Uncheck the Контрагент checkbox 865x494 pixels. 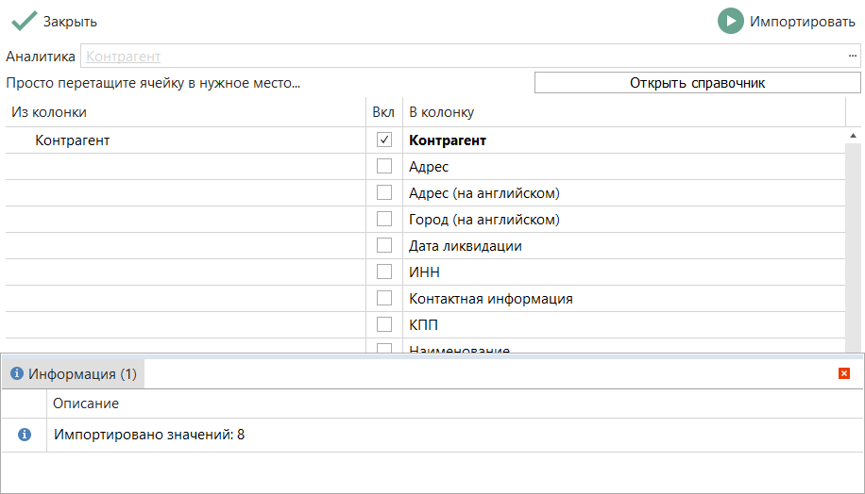pos(384,140)
